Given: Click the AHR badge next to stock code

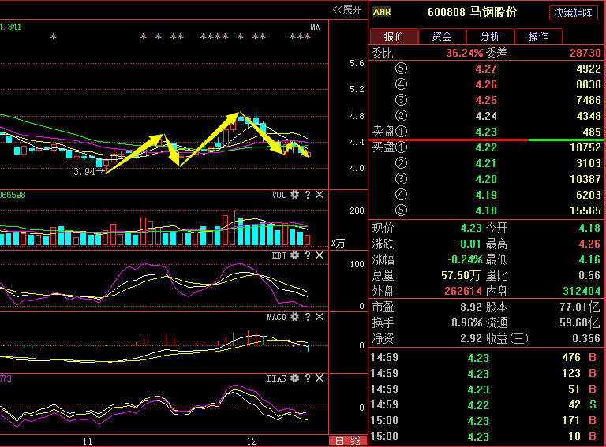Looking at the screenshot, I should tap(382, 12).
